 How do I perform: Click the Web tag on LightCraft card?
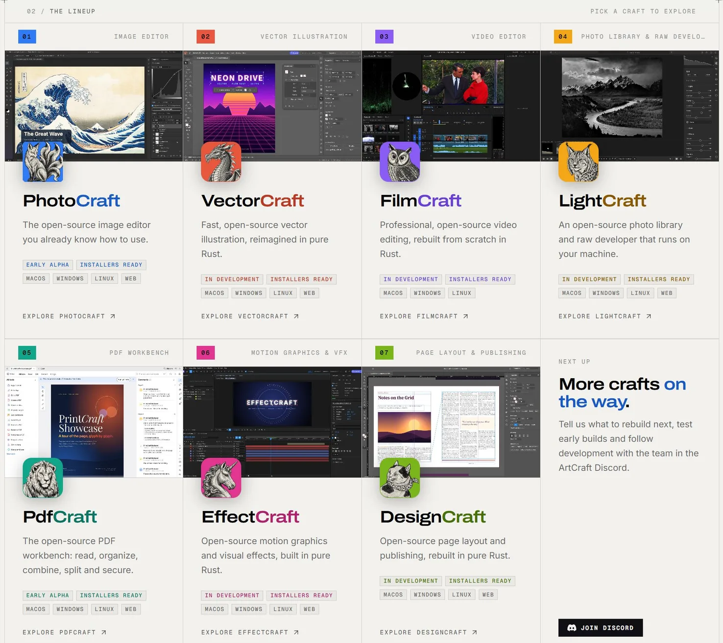(667, 293)
